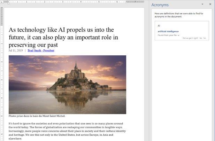Click the 'artificial intelligence' definition text

[168, 31]
